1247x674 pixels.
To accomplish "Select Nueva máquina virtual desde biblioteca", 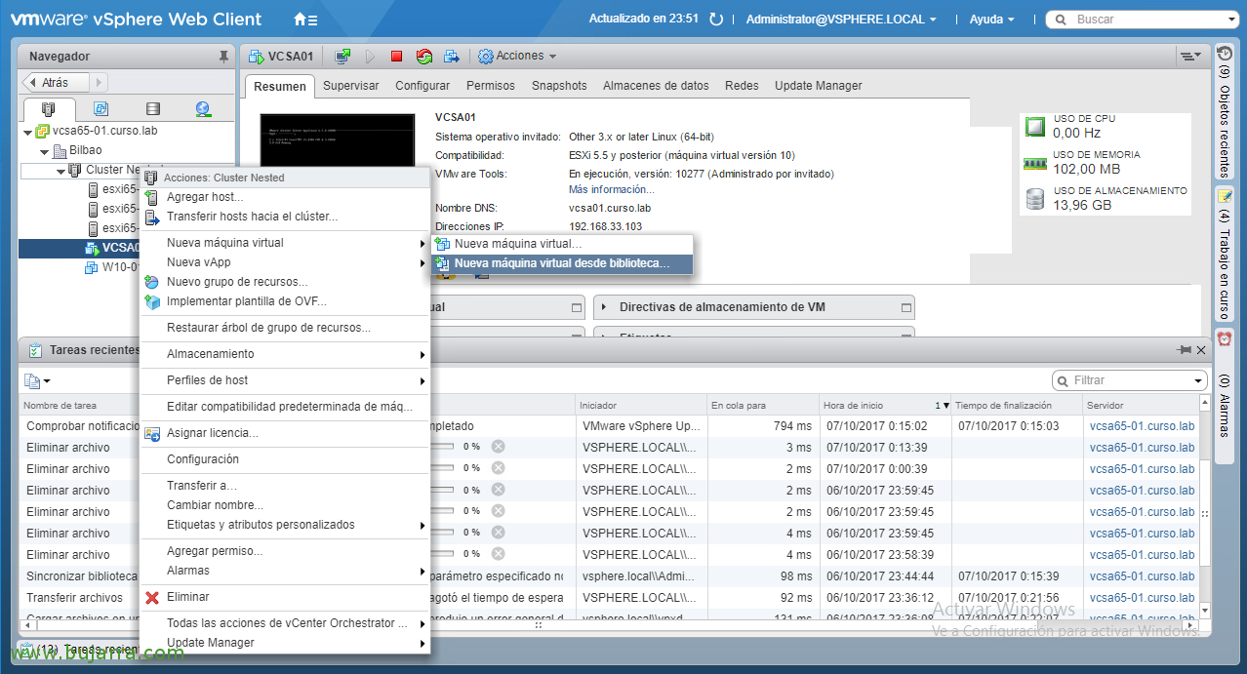I will pos(561,263).
